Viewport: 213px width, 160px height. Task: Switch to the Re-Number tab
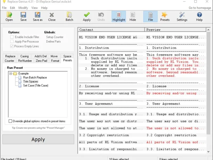(x=25, y=61)
